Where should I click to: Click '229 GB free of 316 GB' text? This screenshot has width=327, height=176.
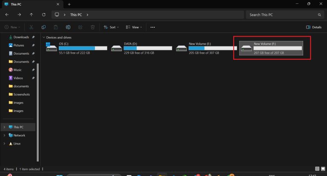(x=139, y=53)
